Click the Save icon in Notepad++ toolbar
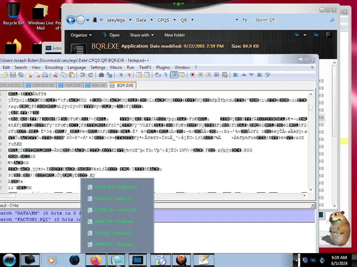 13,75
